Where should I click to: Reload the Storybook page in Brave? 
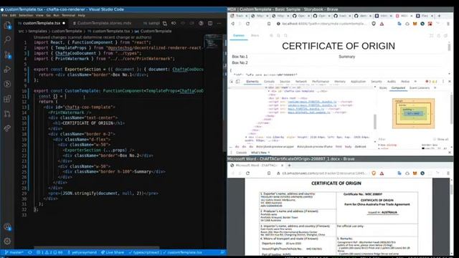click(247, 24)
